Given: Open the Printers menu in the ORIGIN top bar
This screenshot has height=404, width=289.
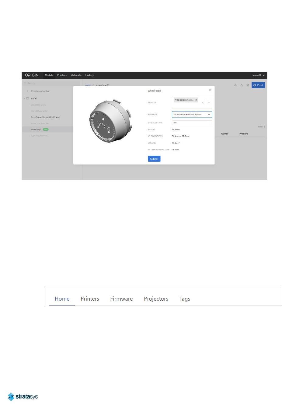Looking at the screenshot, I should coord(62,75).
